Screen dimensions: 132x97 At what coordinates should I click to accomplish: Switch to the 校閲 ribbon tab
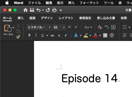pos(124,18)
